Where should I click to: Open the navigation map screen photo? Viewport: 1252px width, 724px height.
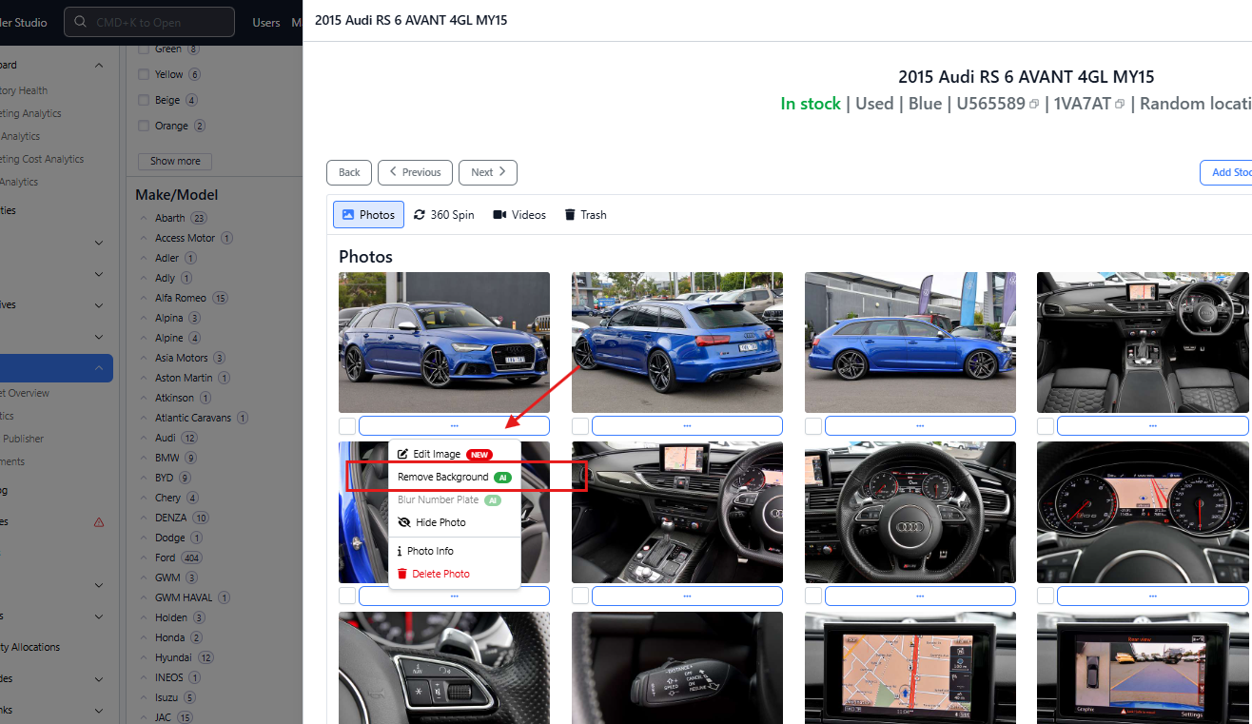pyautogui.click(x=910, y=668)
